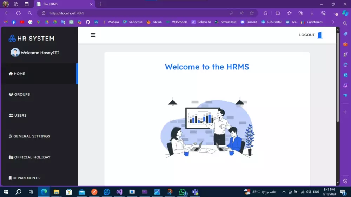This screenshot has height=197, width=351.
Task: Click the browser profile avatar
Action: point(6,4)
